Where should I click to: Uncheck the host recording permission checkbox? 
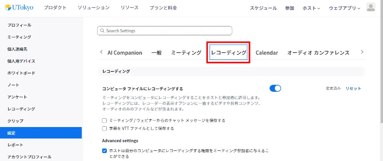point(105,151)
